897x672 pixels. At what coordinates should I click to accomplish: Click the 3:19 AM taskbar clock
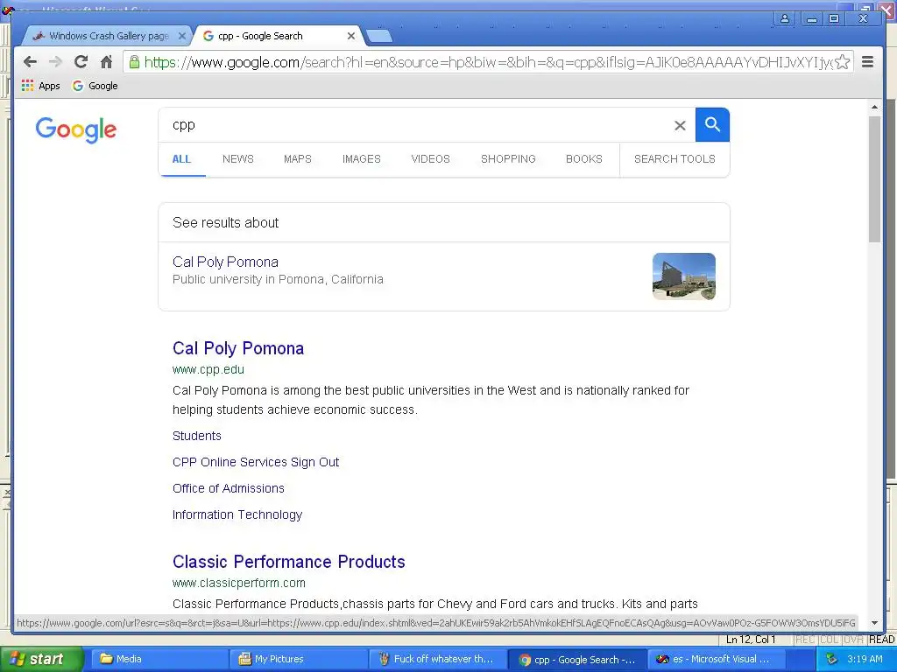[865, 659]
